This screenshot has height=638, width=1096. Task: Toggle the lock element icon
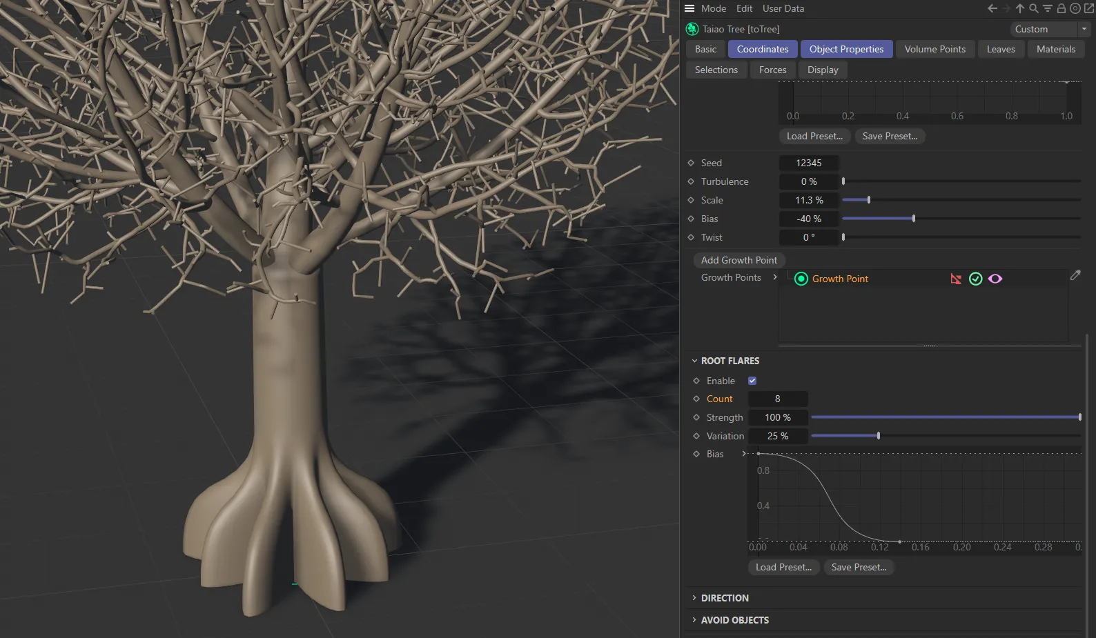coord(1061,8)
